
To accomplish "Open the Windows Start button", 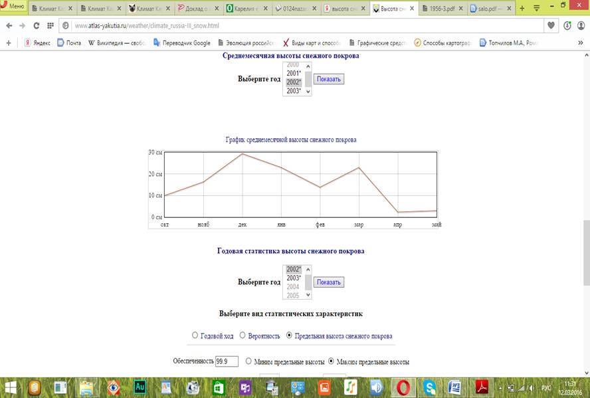I will 10,387.
